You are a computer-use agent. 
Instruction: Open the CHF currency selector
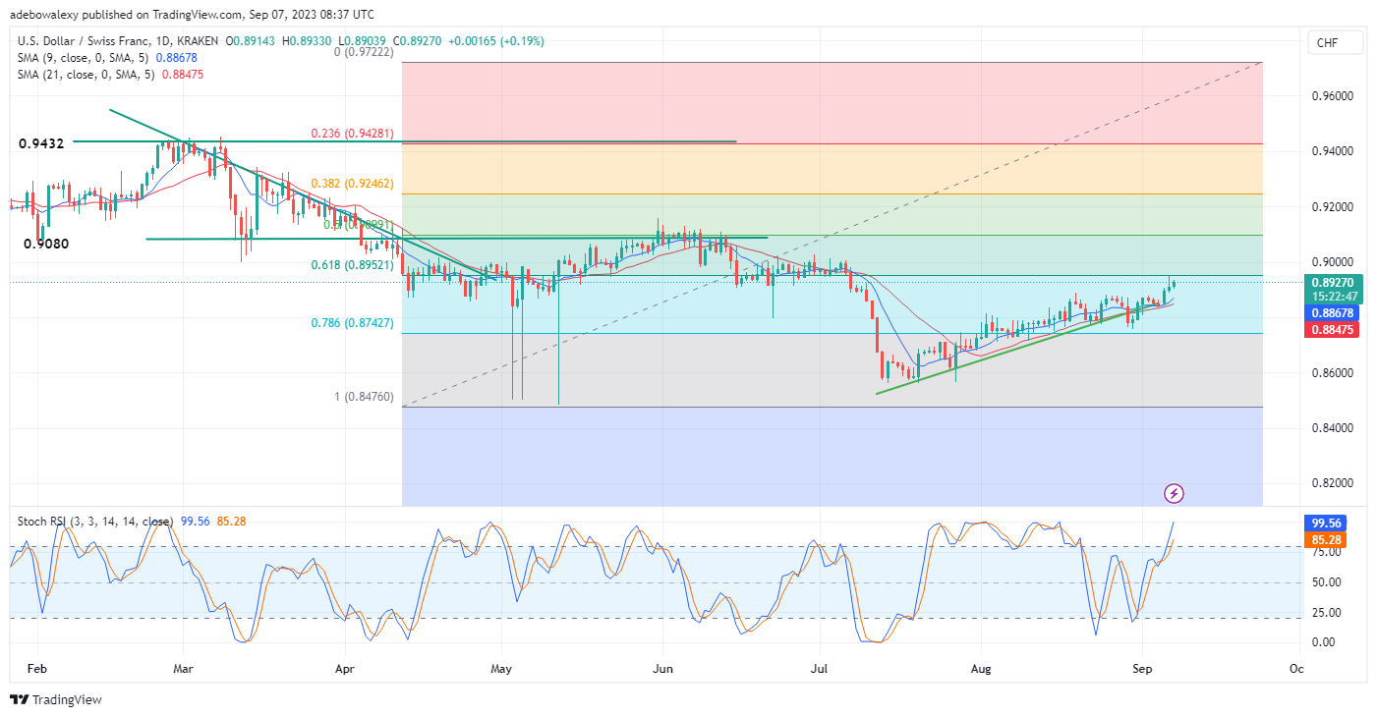1335,42
